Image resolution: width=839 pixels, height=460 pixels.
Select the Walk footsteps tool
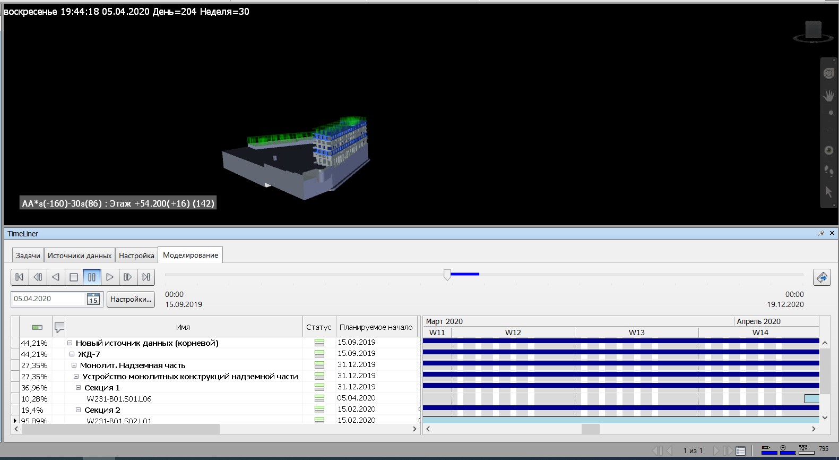tap(829, 171)
